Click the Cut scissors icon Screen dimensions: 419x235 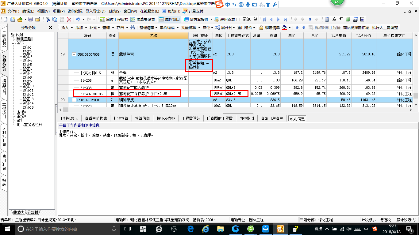click(x=48, y=19)
